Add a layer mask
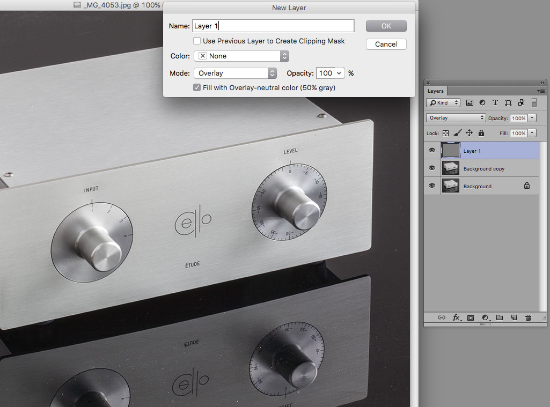550x407 pixels. click(x=471, y=317)
